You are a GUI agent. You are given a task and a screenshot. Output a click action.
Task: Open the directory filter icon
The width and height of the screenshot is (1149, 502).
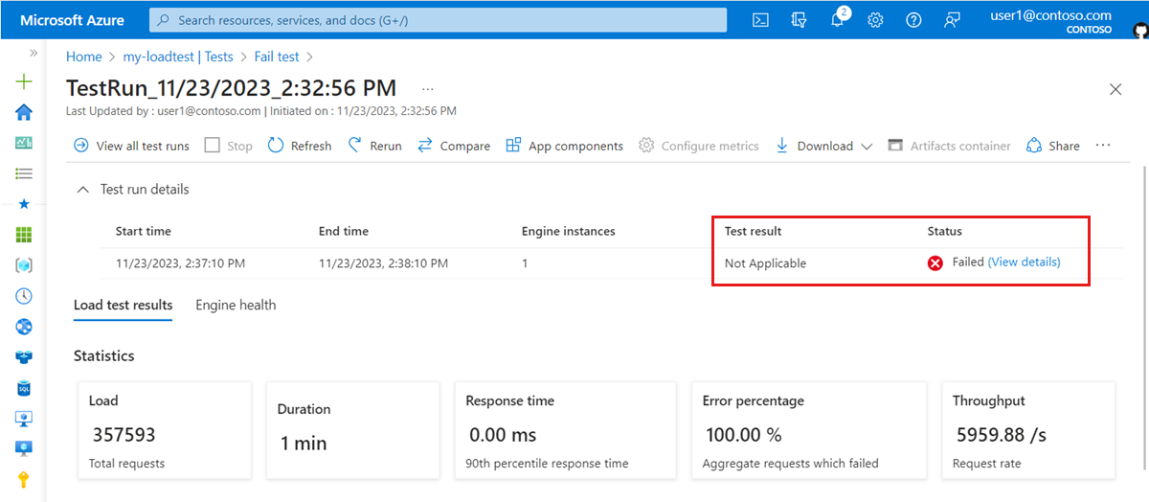pyautogui.click(x=799, y=20)
